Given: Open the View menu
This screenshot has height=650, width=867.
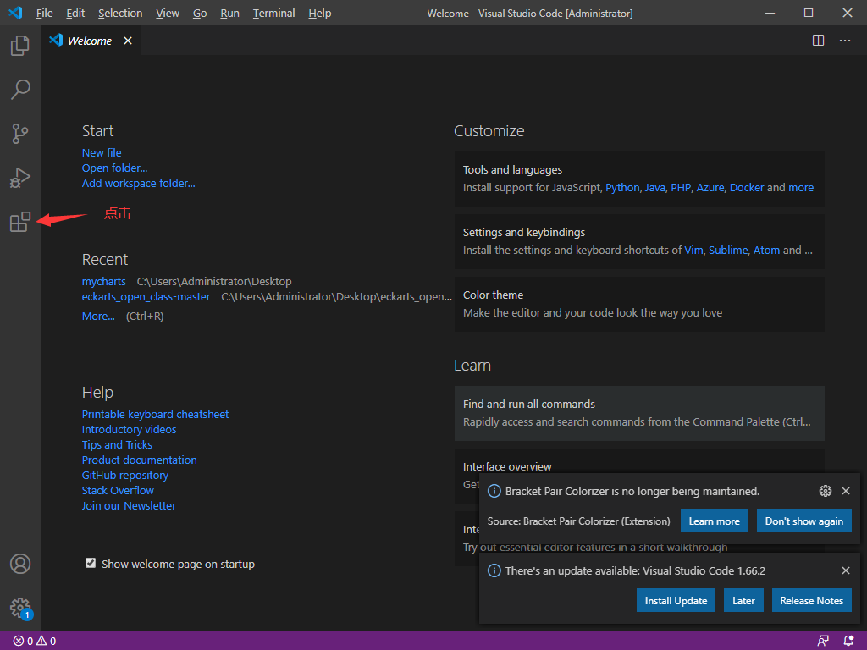Looking at the screenshot, I should pos(168,14).
